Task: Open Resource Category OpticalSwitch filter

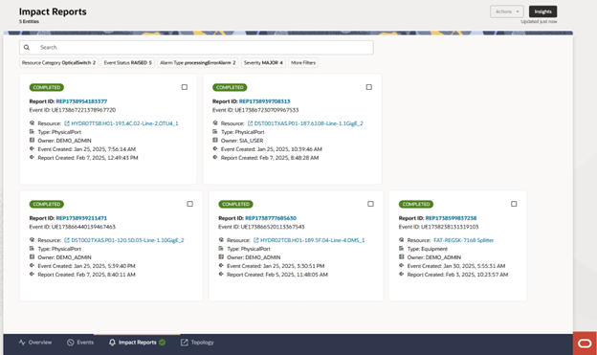Action: [59, 63]
